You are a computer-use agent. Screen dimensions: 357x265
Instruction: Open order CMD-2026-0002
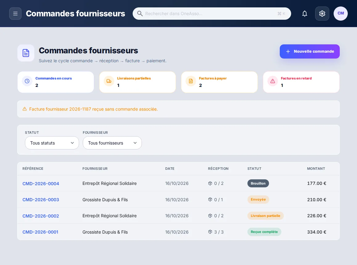(x=41, y=216)
